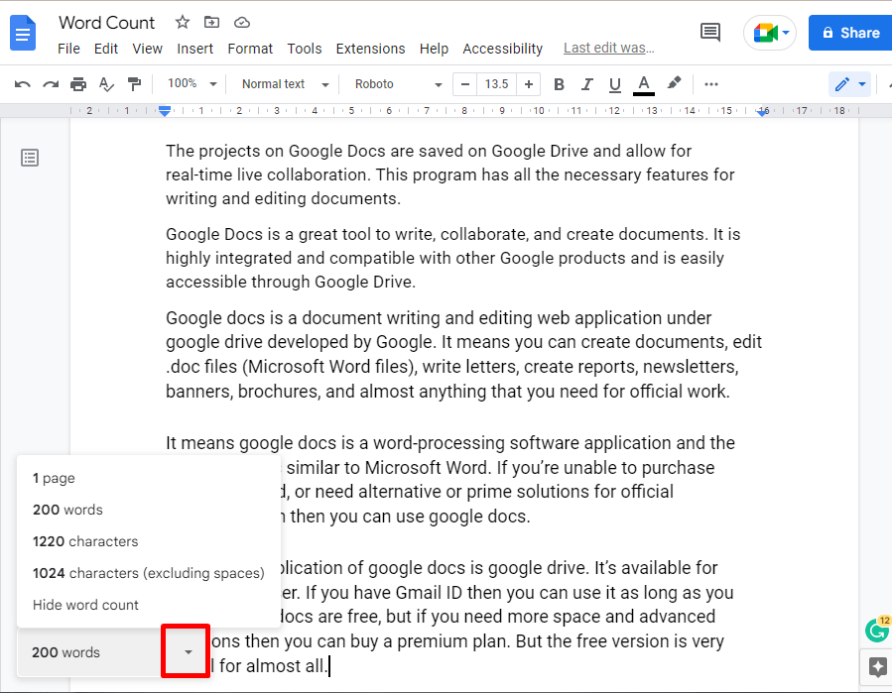Click the font size field 13.5
The image size is (892, 693).
pyautogui.click(x=497, y=84)
